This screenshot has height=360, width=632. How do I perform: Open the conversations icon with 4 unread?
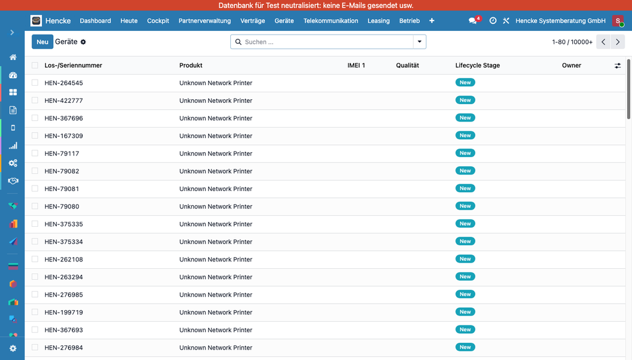473,21
